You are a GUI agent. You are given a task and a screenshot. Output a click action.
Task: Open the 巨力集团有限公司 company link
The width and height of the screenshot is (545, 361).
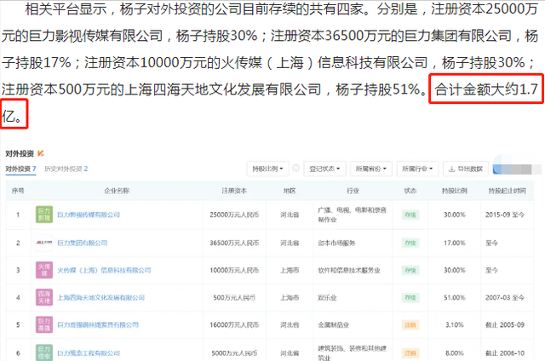coord(83,243)
